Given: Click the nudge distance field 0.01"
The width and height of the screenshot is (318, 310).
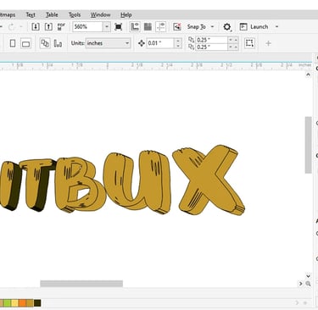Looking at the screenshot, I should tap(160, 43).
